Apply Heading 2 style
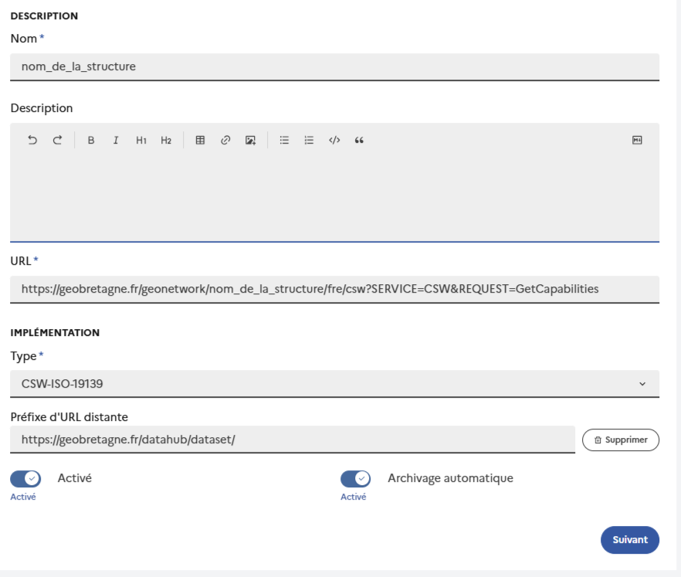Viewport: 681px width, 577px height. coord(166,141)
